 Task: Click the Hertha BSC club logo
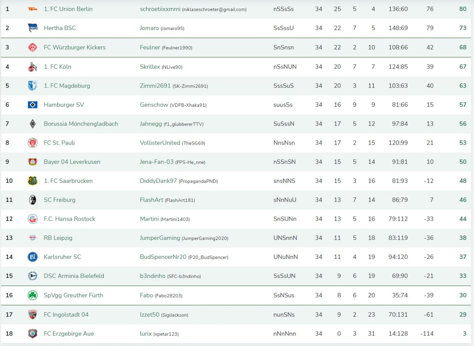(33, 28)
